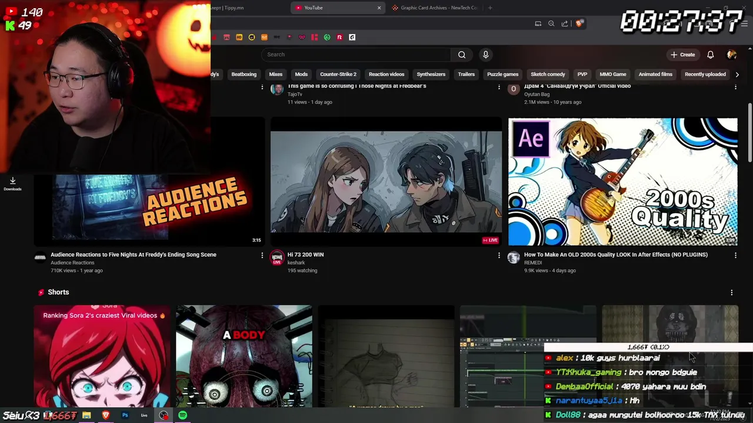Open Ranking Sora 2's craziest videos short
Screen dimensions: 753x423
(102, 356)
